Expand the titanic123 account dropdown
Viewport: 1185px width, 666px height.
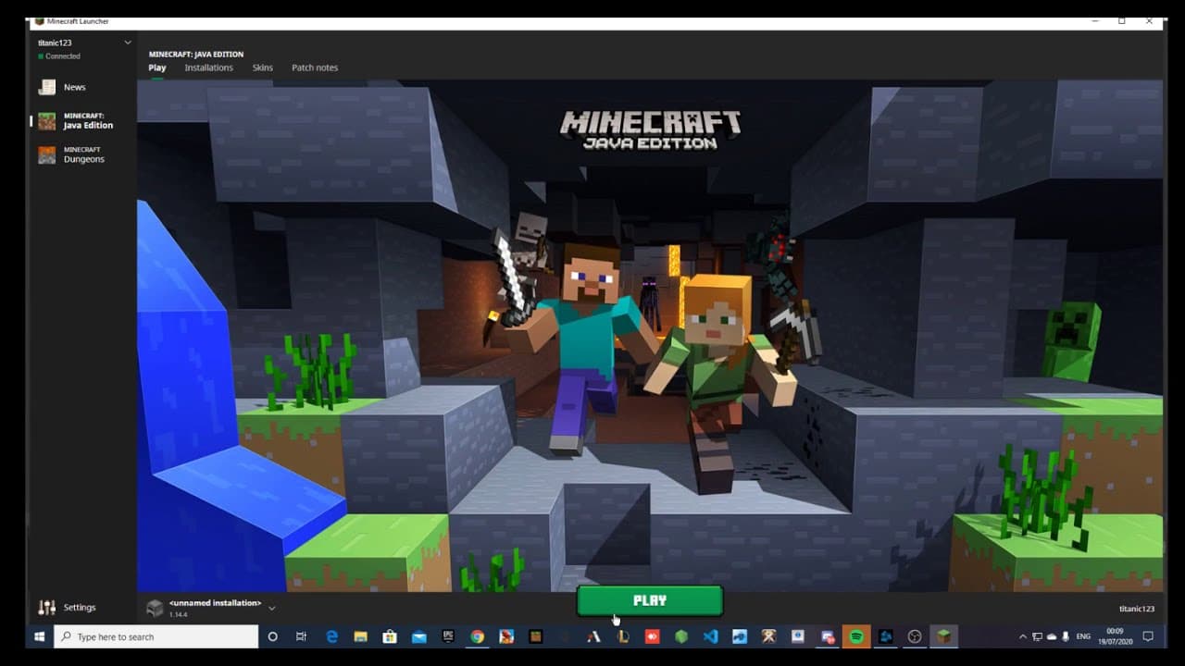click(x=128, y=43)
